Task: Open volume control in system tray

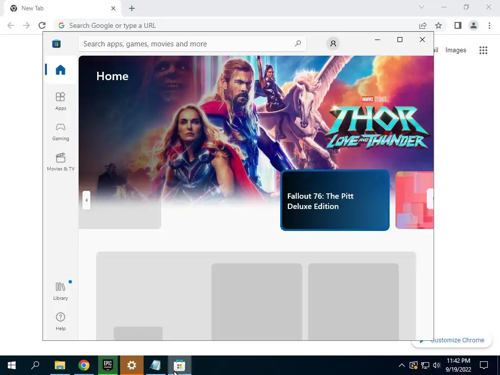Action: point(437,365)
